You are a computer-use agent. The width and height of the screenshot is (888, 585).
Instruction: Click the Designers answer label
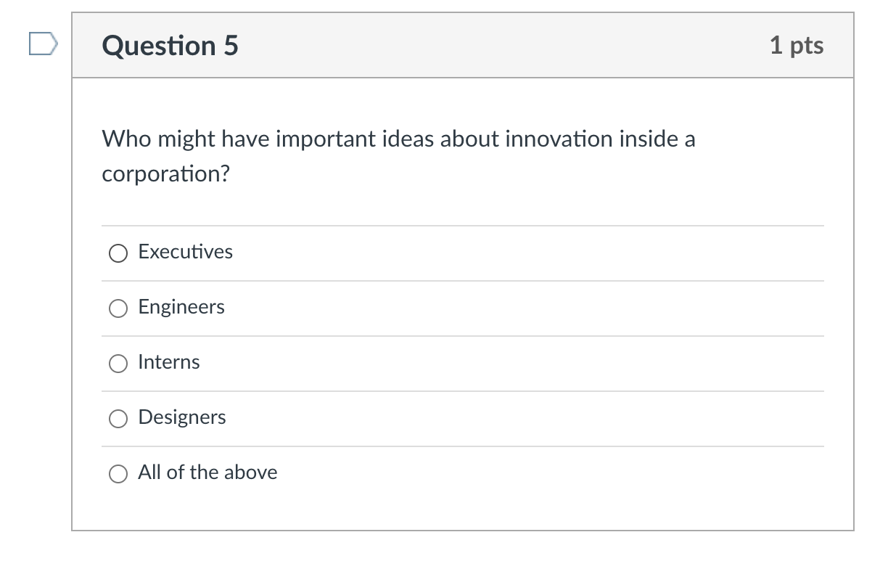click(182, 417)
